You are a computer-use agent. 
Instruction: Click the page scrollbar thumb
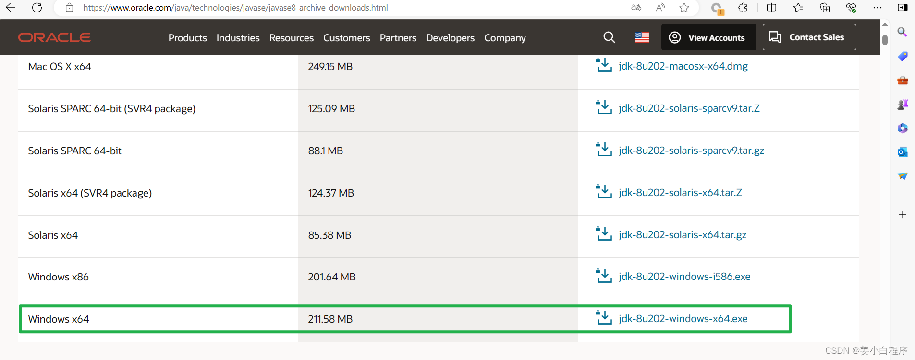(x=885, y=40)
